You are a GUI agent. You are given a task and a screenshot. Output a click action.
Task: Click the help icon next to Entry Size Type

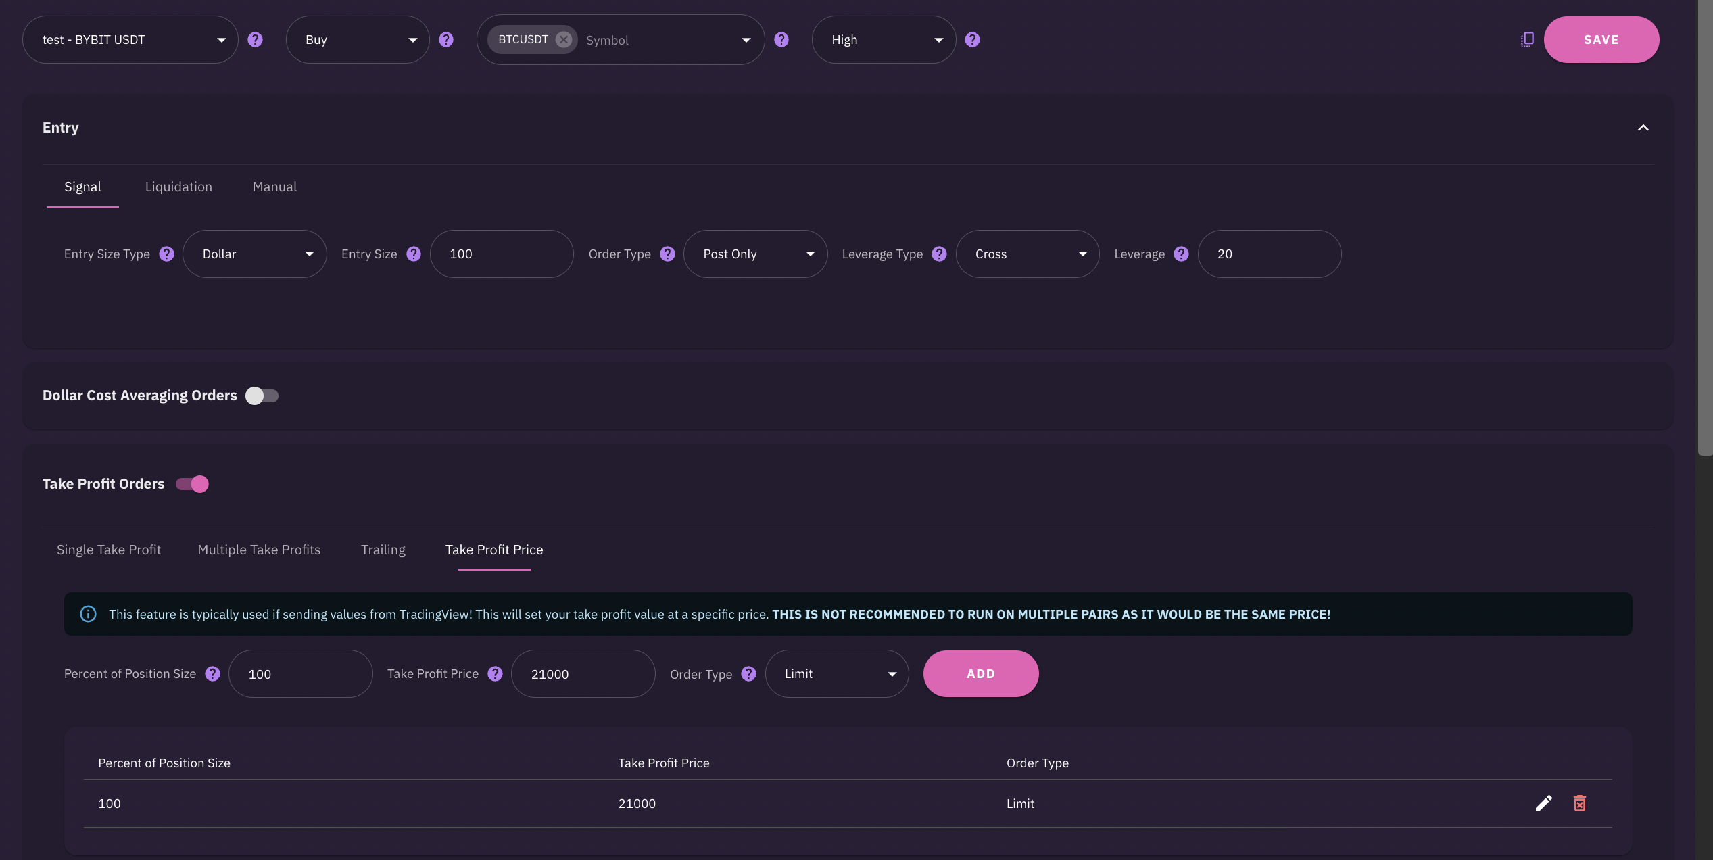pyautogui.click(x=166, y=254)
